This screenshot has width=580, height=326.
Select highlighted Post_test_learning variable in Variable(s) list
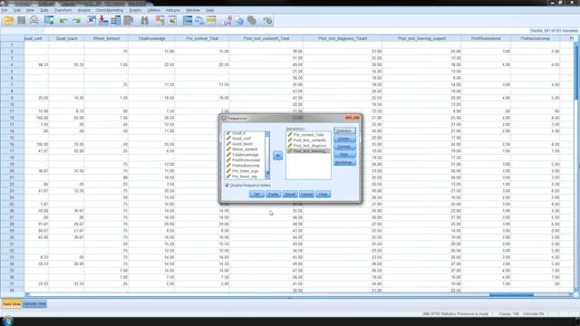point(308,151)
